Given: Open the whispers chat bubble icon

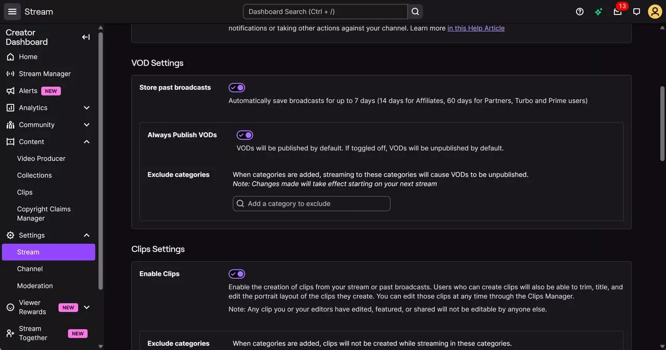Looking at the screenshot, I should coord(636,11).
